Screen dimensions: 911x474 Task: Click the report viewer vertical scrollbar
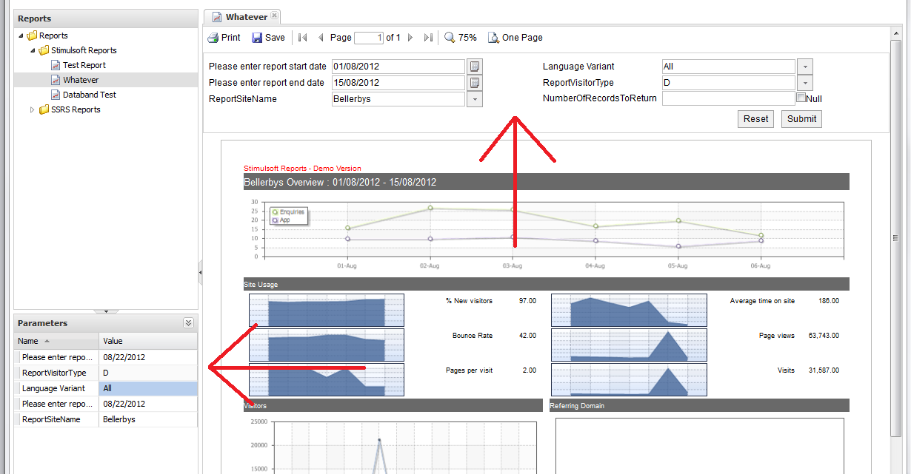click(895, 238)
